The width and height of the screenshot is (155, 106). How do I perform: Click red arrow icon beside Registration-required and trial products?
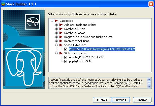click(x=61, y=37)
